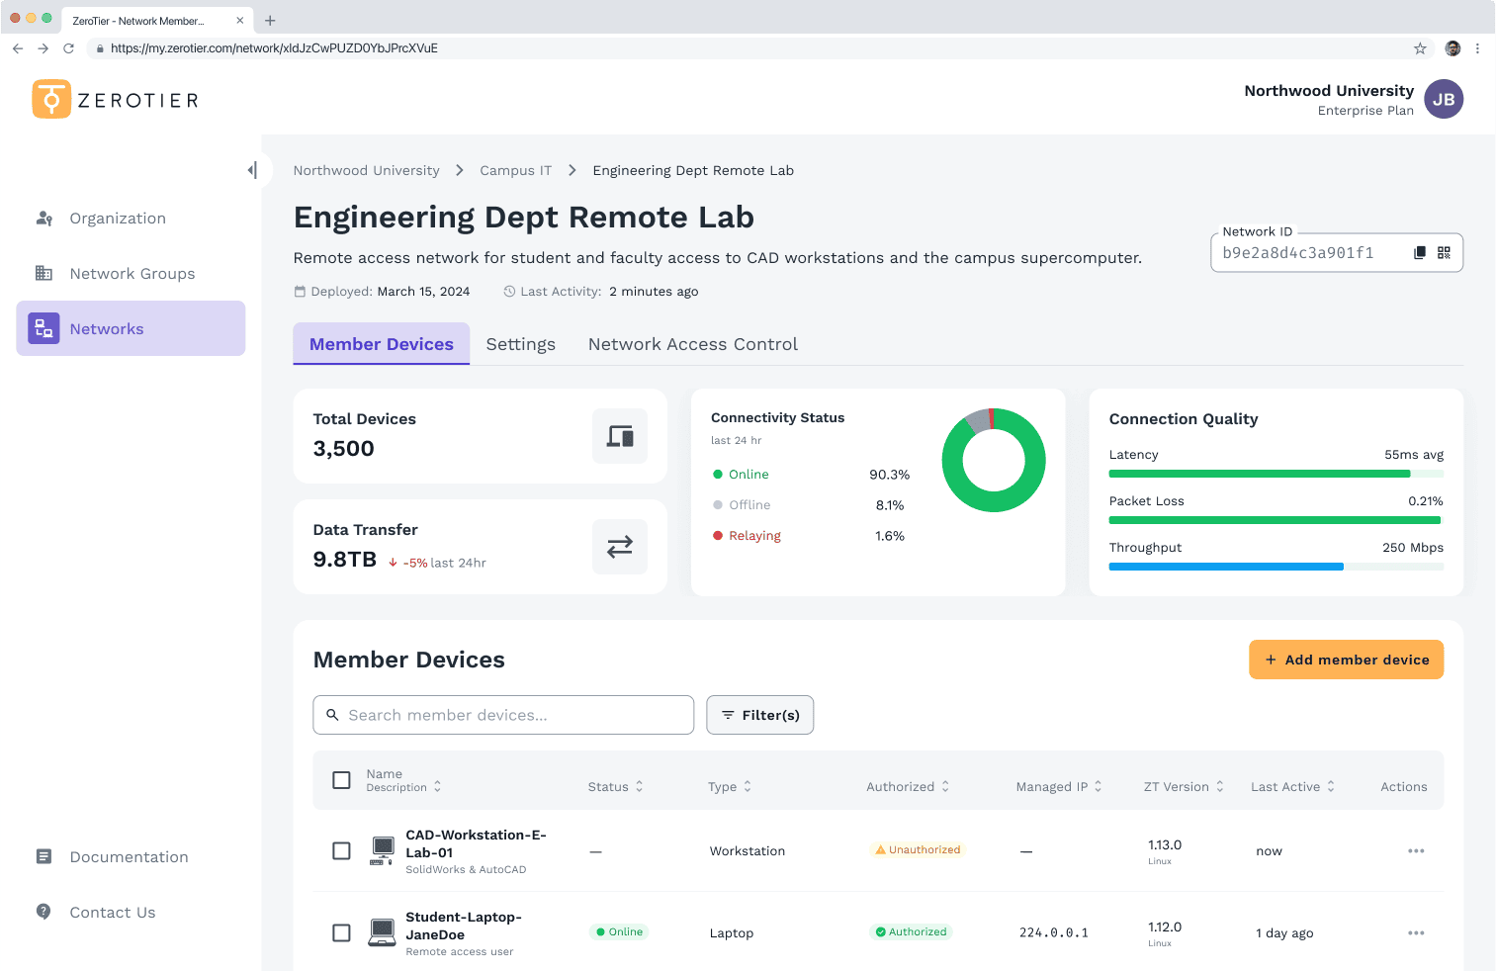Switch to the Settings tab
1496x971 pixels.
520,344
